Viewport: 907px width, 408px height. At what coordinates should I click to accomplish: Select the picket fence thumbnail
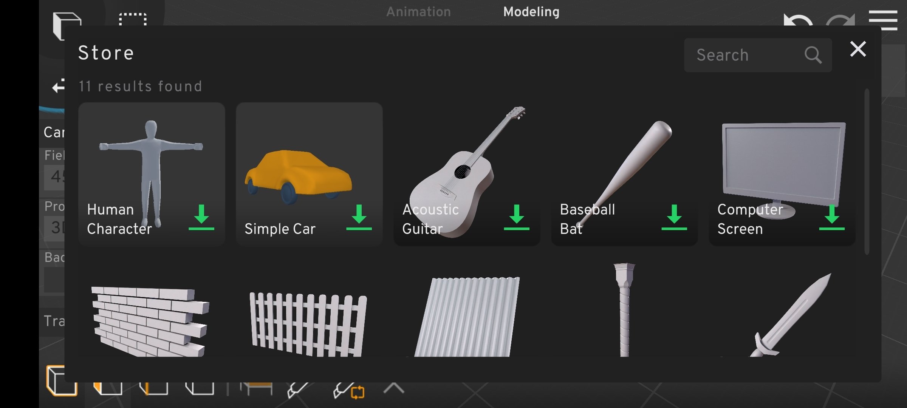point(308,323)
